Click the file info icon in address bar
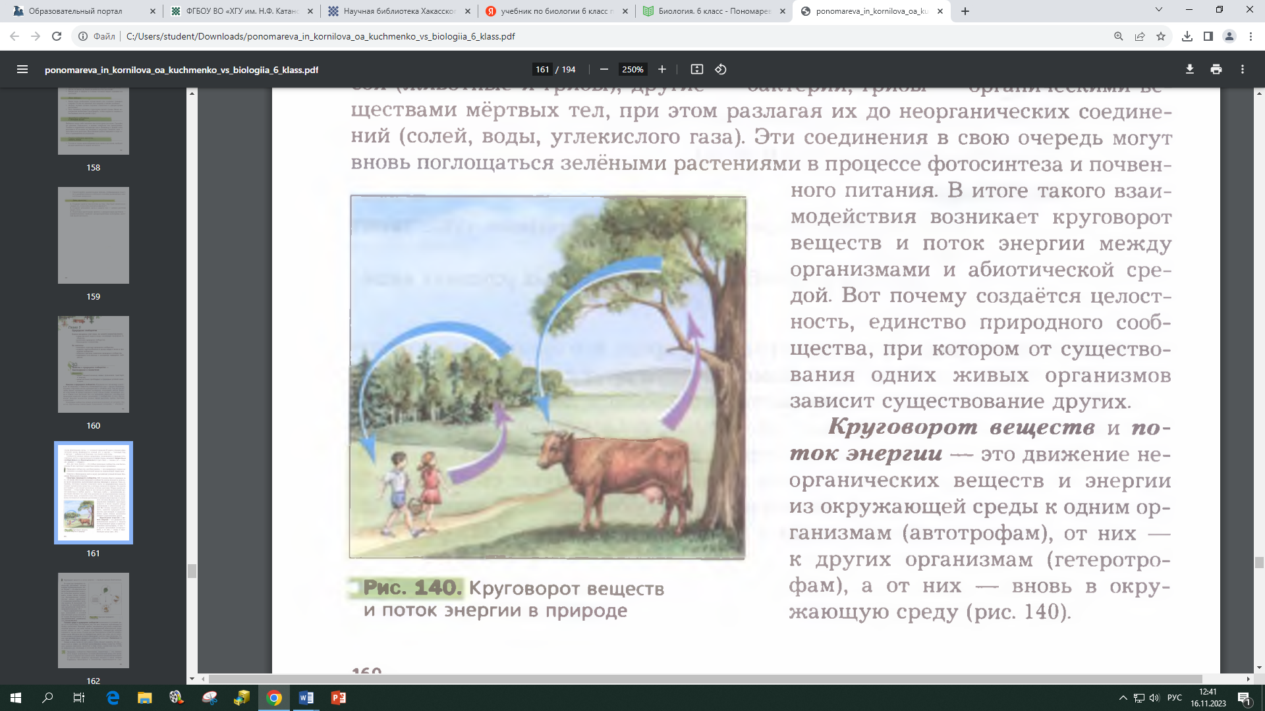 point(83,36)
